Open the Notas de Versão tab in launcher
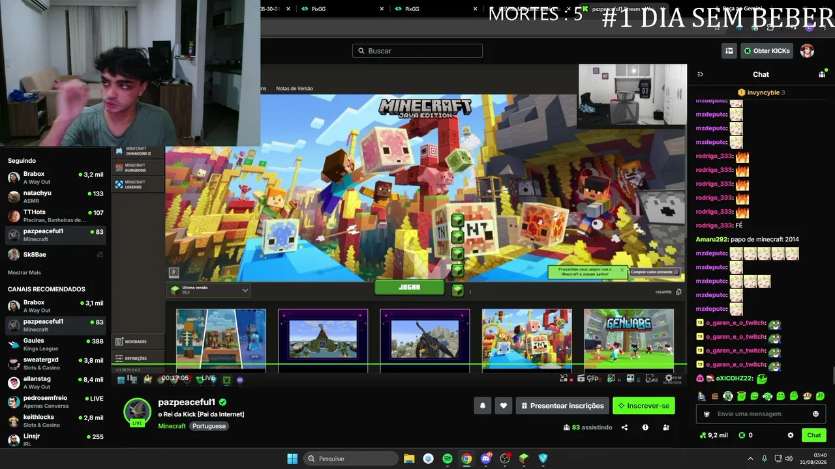835x469 pixels. point(294,89)
